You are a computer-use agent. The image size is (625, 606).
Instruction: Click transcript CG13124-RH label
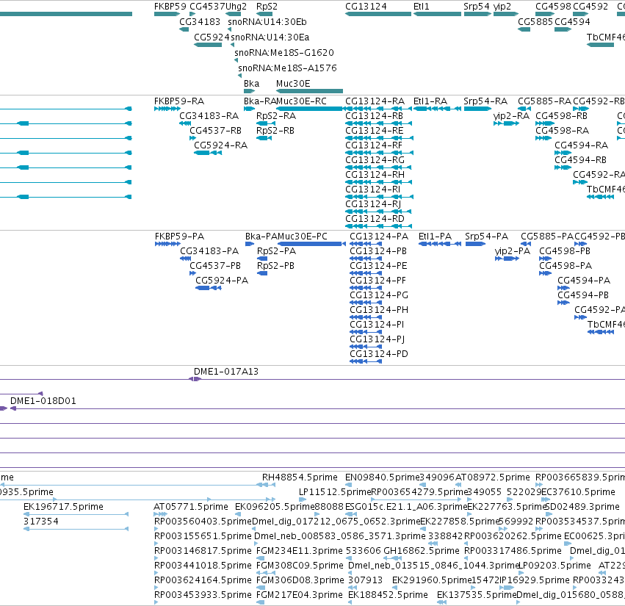(x=375, y=175)
